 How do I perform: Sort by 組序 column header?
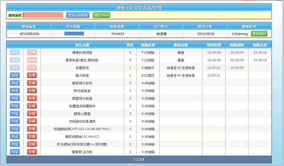coord(130,45)
